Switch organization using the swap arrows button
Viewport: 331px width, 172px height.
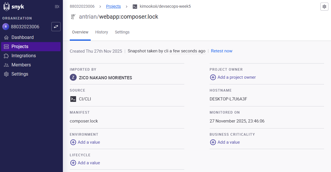pos(56,27)
